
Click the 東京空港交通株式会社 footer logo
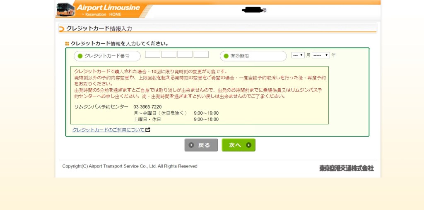(346, 168)
